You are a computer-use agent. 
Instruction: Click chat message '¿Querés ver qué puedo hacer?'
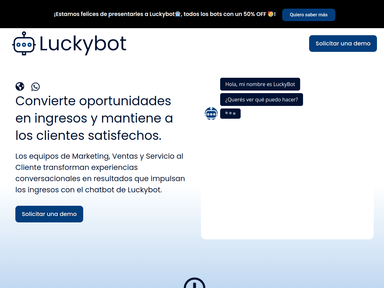click(261, 100)
